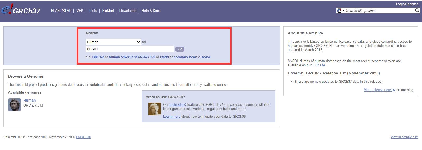Click the EMBL-EBI footer link
422x150 pixels.
(x=83, y=137)
